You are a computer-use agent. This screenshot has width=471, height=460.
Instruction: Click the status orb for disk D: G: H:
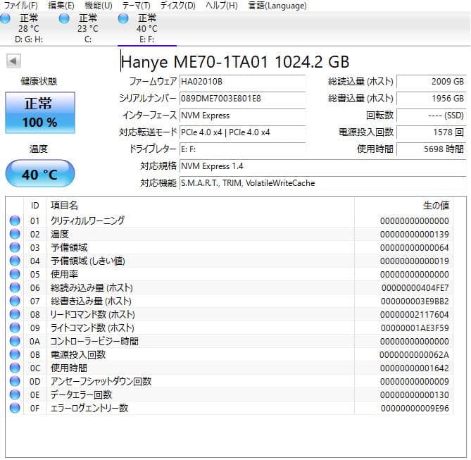pyautogui.click(x=5, y=18)
